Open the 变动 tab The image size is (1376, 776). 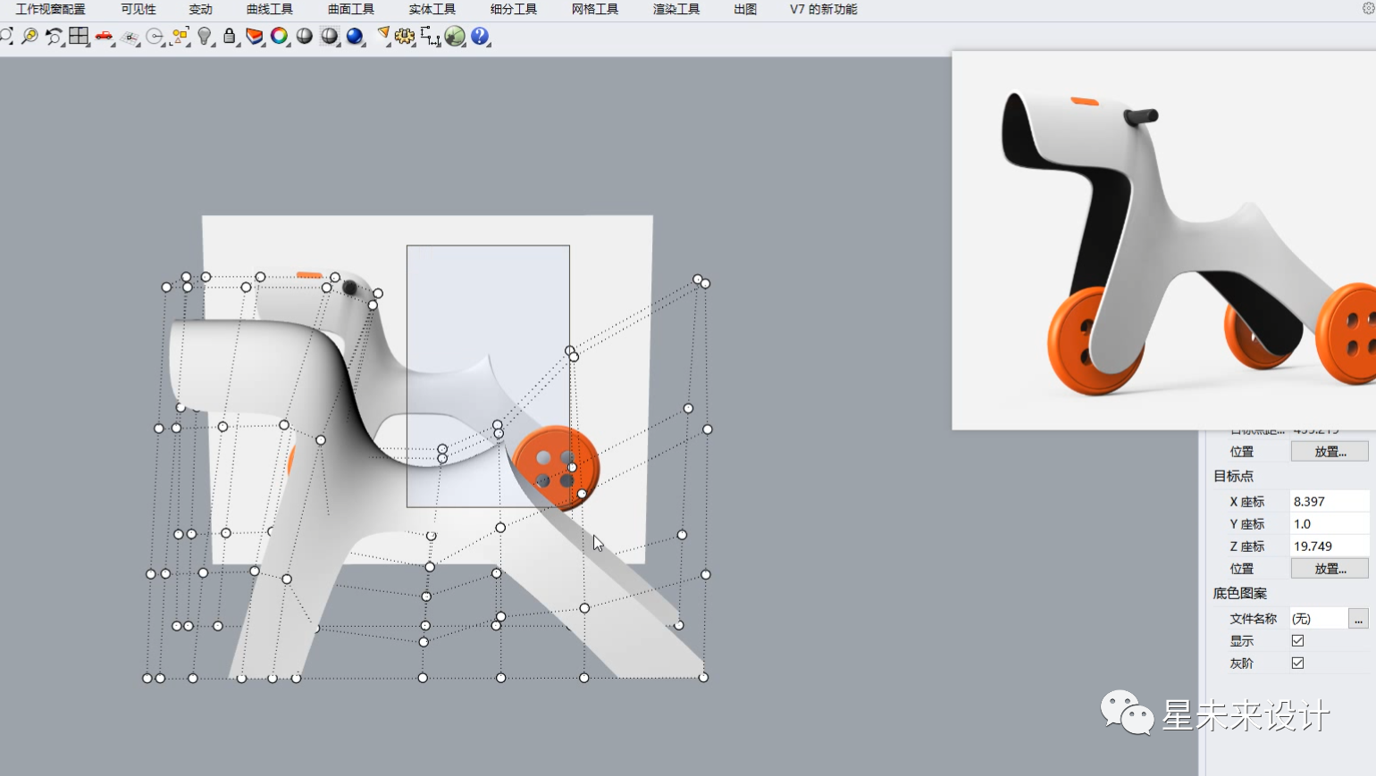(201, 9)
